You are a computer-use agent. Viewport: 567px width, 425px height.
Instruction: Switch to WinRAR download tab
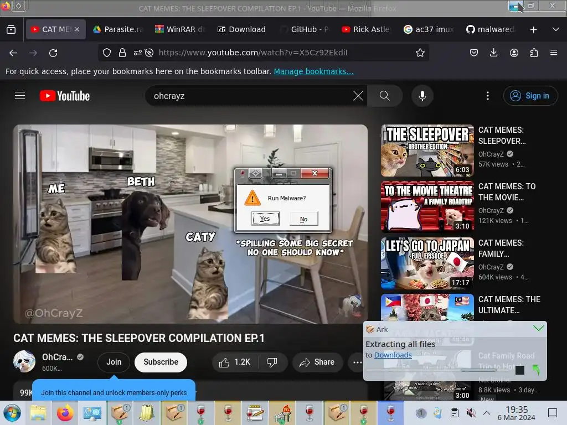point(180,29)
